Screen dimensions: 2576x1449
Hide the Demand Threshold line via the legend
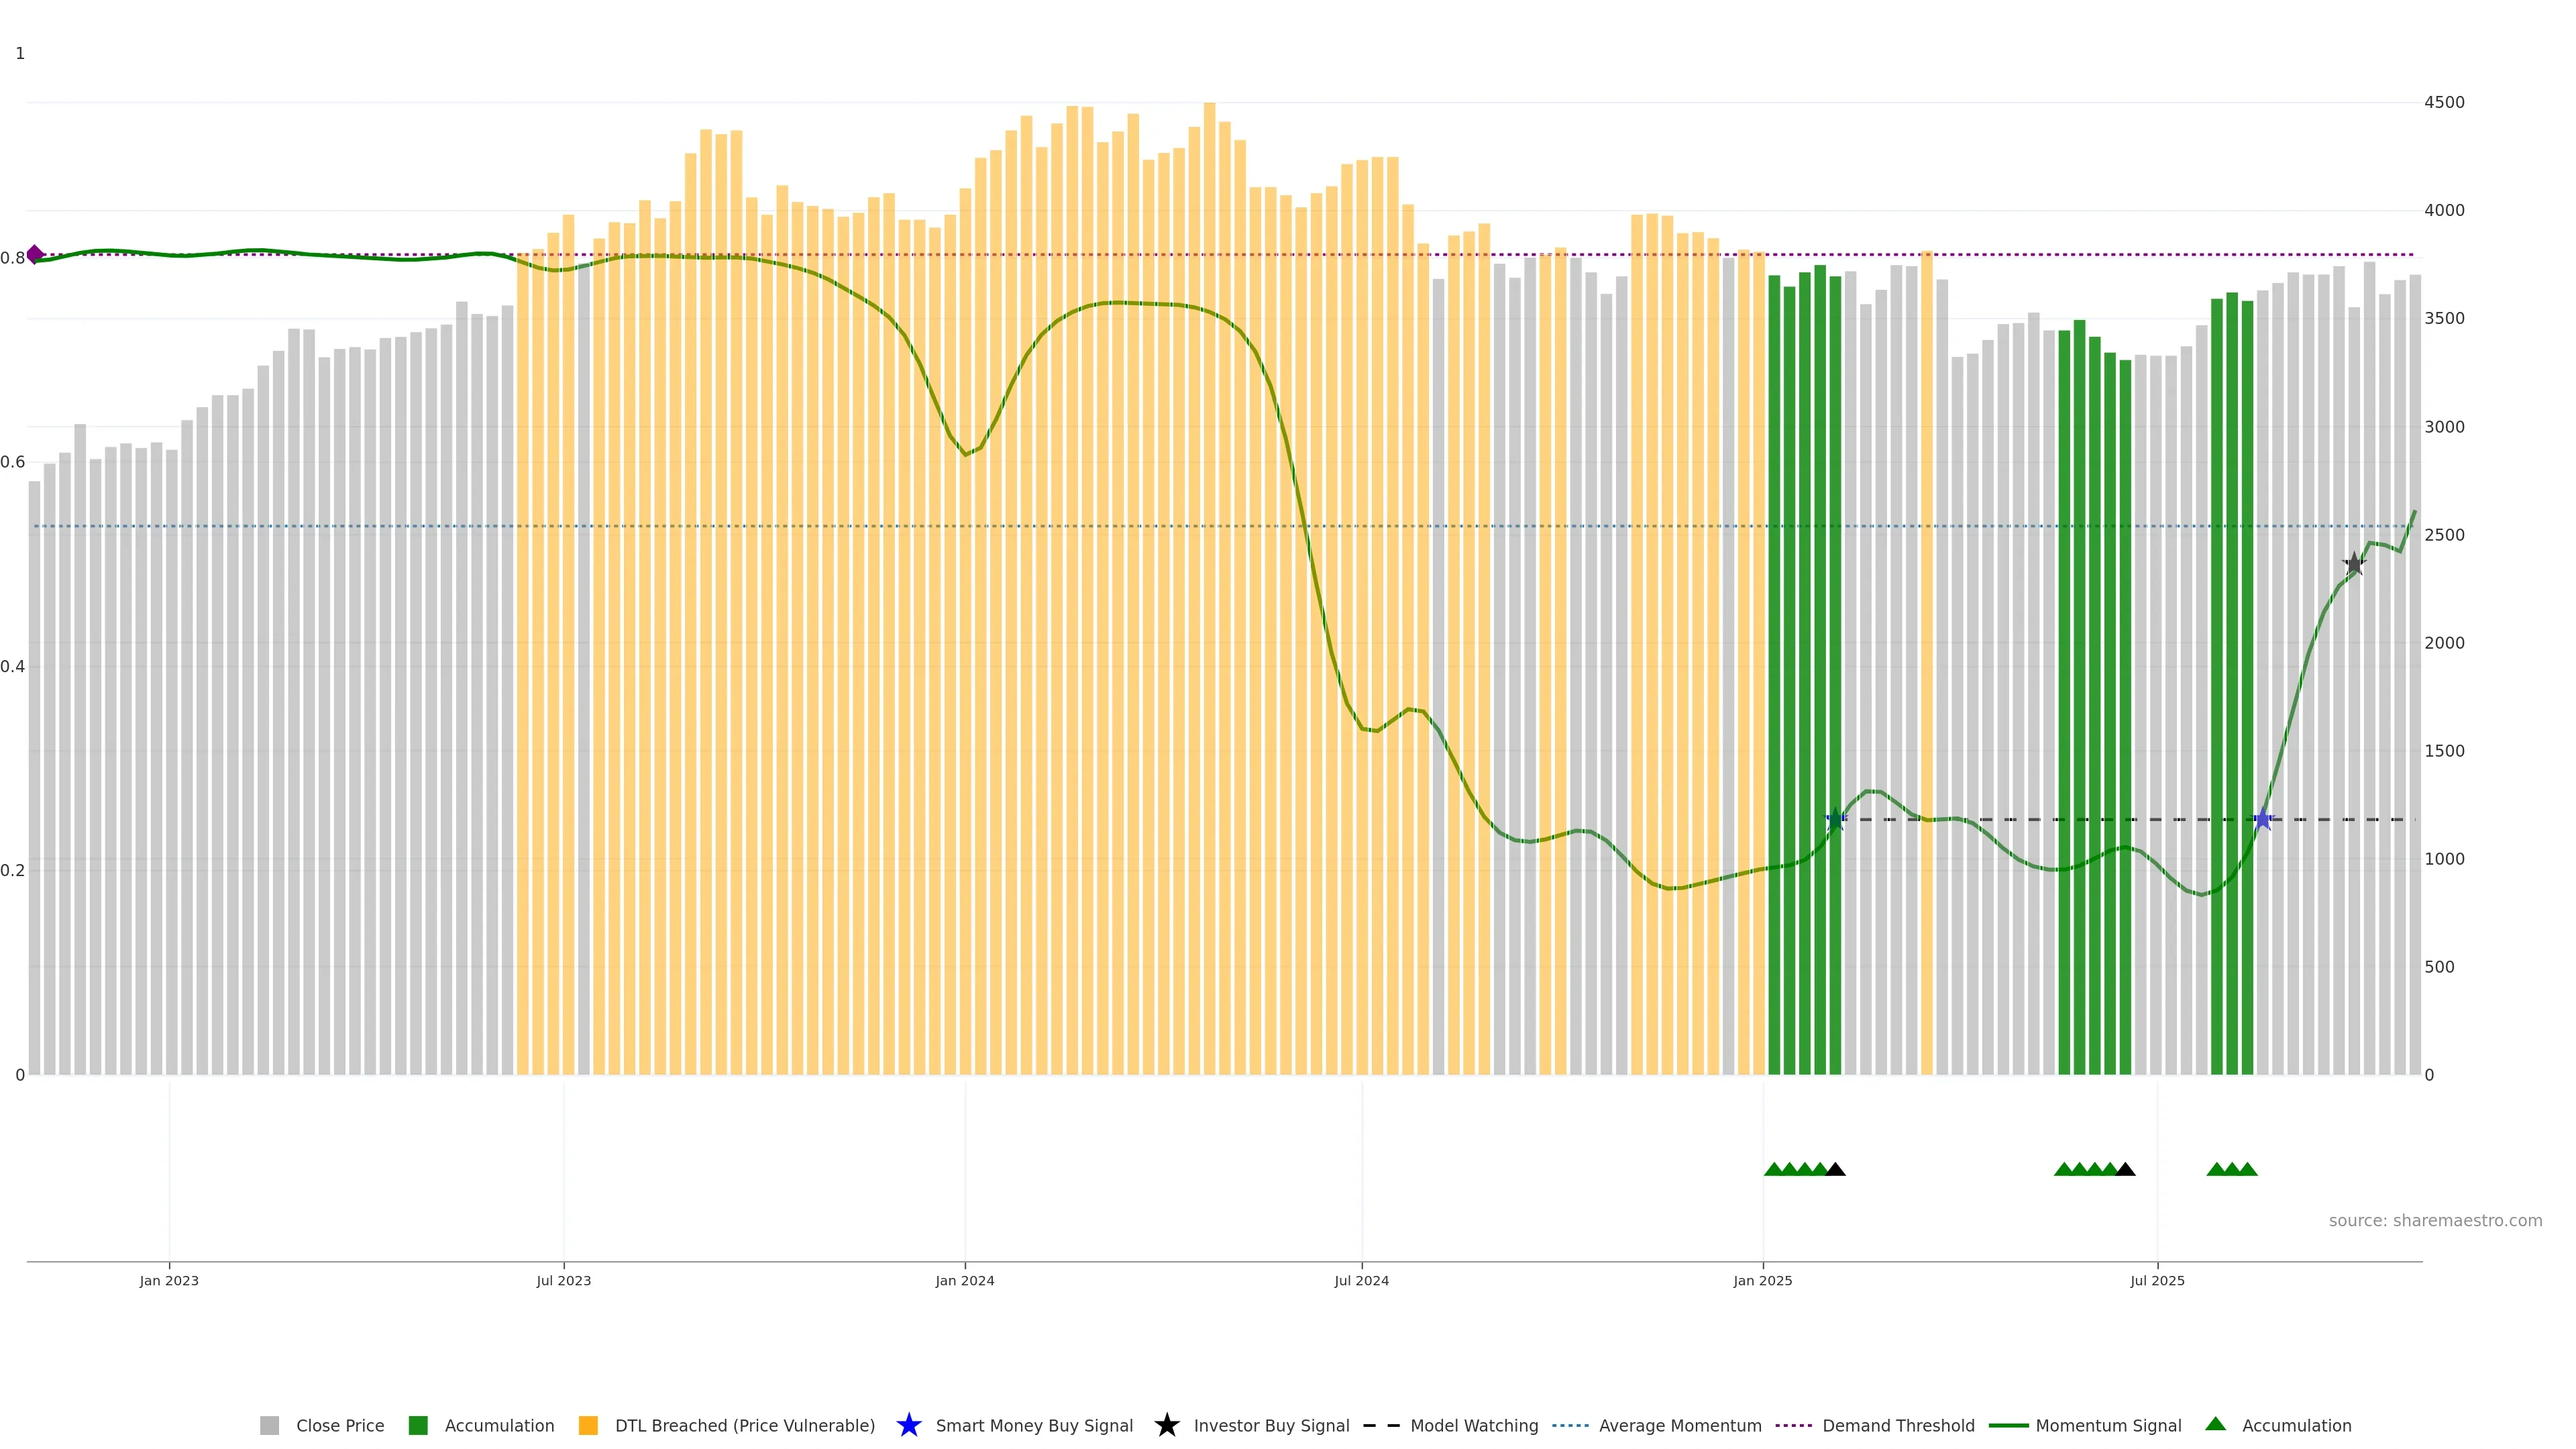1897,1426
